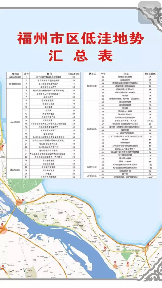Select the 鼓楼低洼区 region cell

[x=92, y=86]
